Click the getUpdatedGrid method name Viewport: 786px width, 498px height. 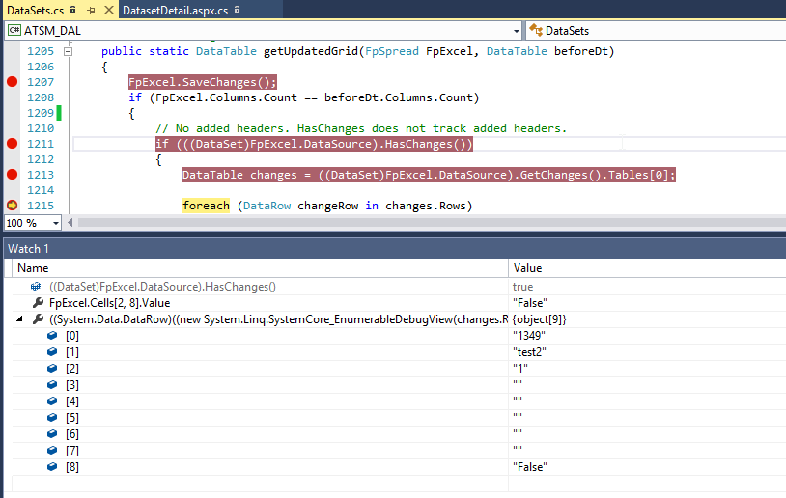coord(311,51)
